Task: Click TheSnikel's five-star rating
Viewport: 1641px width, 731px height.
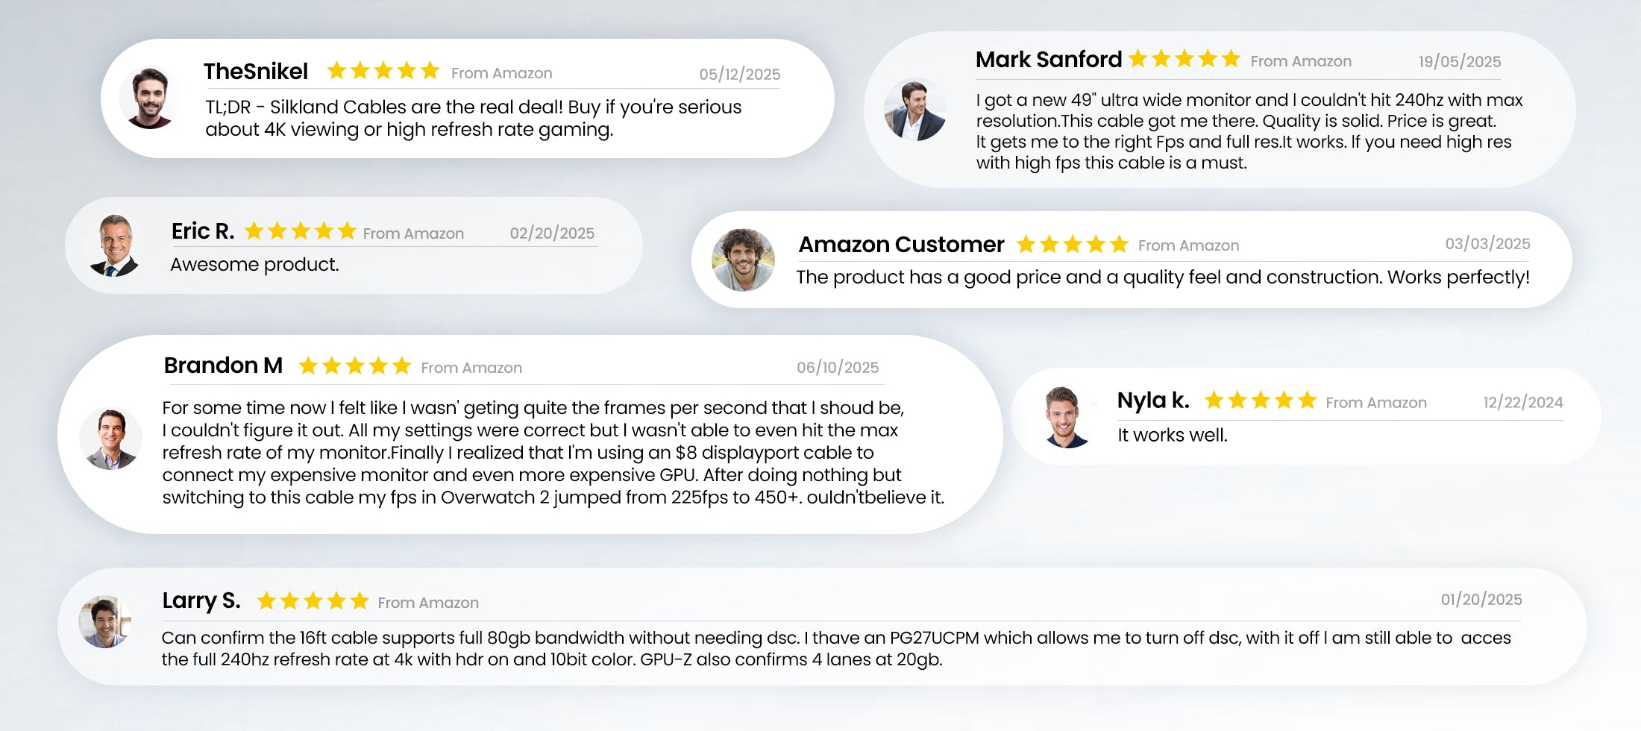Action: [x=383, y=71]
